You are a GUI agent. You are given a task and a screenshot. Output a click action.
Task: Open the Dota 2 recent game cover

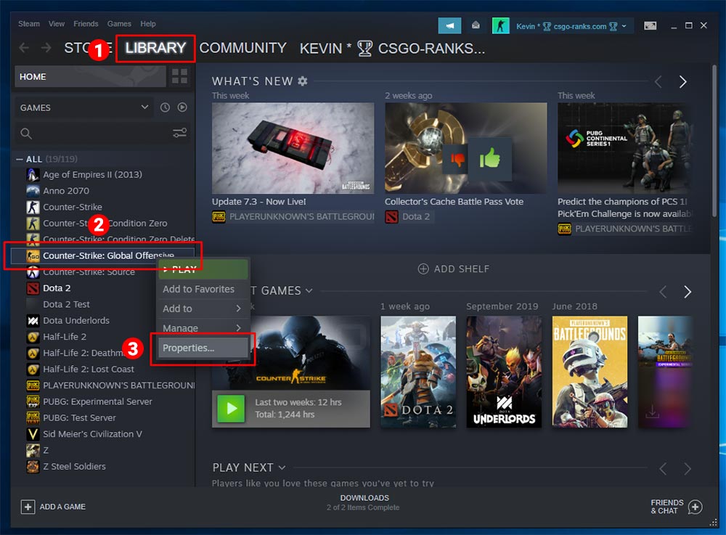click(x=417, y=372)
